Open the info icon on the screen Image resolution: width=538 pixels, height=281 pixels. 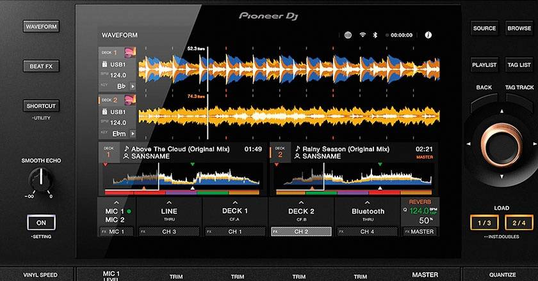coord(428,35)
